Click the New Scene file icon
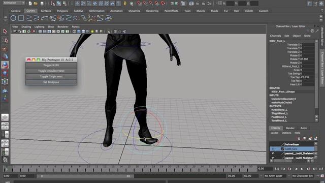This screenshot has width=325, height=183. click(30, 4)
